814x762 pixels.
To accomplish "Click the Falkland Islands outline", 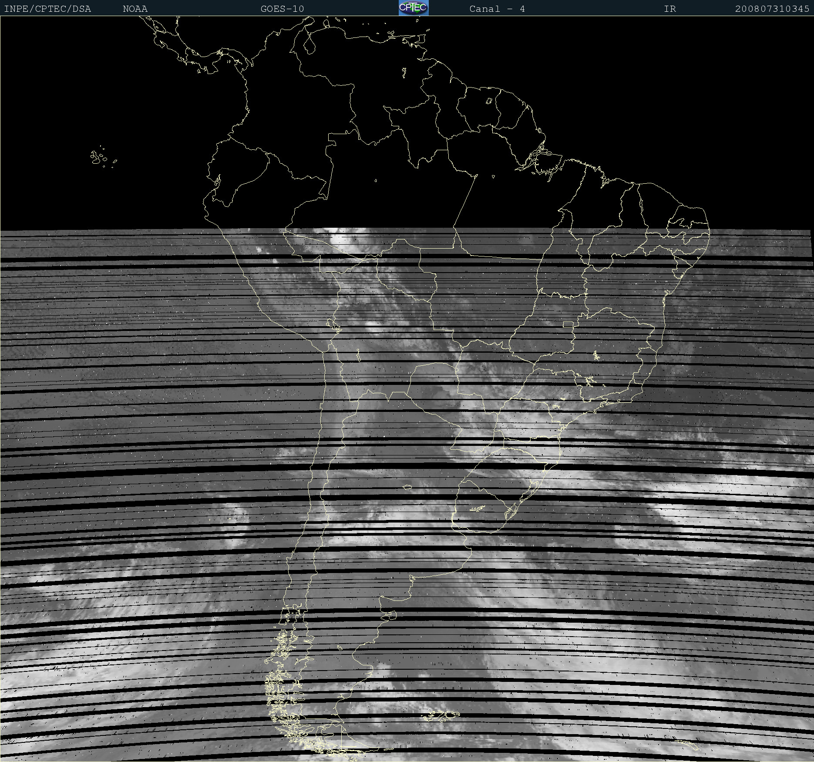I will click(x=441, y=715).
